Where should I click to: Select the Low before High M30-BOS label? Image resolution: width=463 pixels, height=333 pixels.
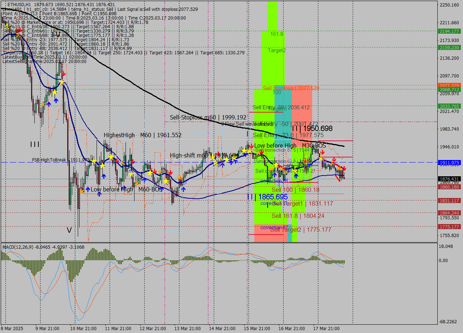pyautogui.click(x=290, y=146)
